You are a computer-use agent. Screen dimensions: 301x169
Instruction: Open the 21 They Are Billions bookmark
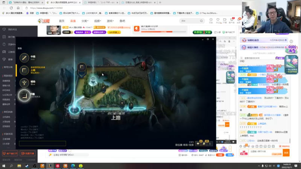(x=207, y=13)
